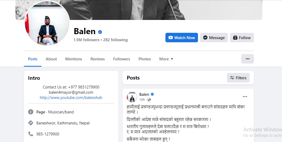Click the verified badge beside Balen's page name
This screenshot has width=282, height=142.
pyautogui.click(x=100, y=32)
